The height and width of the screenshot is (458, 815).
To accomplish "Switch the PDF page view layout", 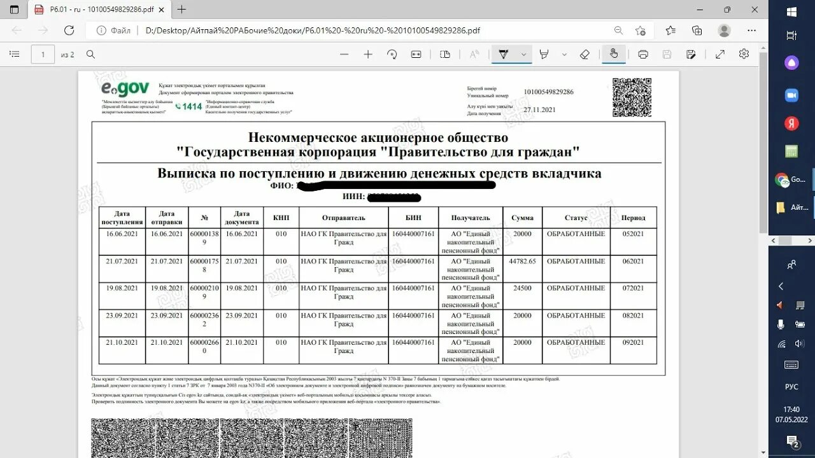I will (445, 54).
